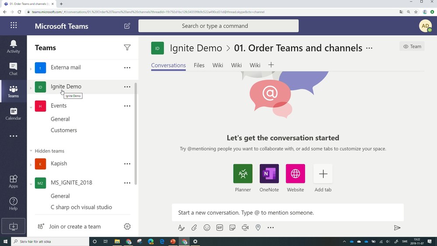Open the manage teams settings gear
437x246 pixels.
pos(127,226)
